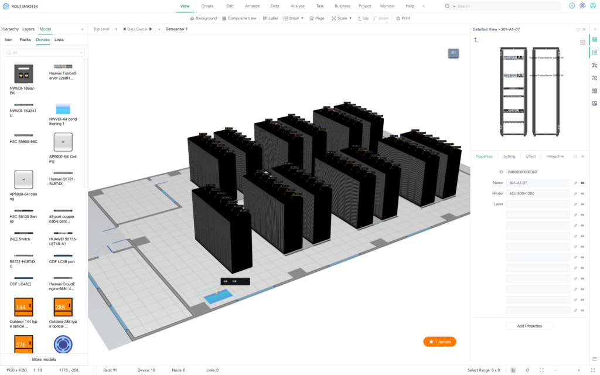Click the rack list icon in Detailed View
Image resolution: width=600 pixels, height=375 pixels.
pyautogui.click(x=582, y=42)
